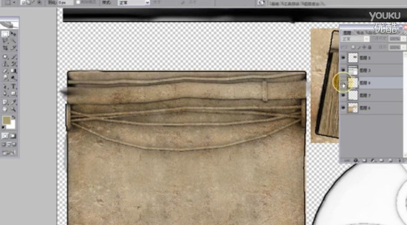Open the layer opacity dropdown arrow
Viewport: 407px width, 225px height.
tap(403, 39)
